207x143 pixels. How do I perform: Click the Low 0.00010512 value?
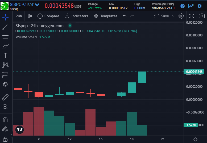[x=118, y=8]
